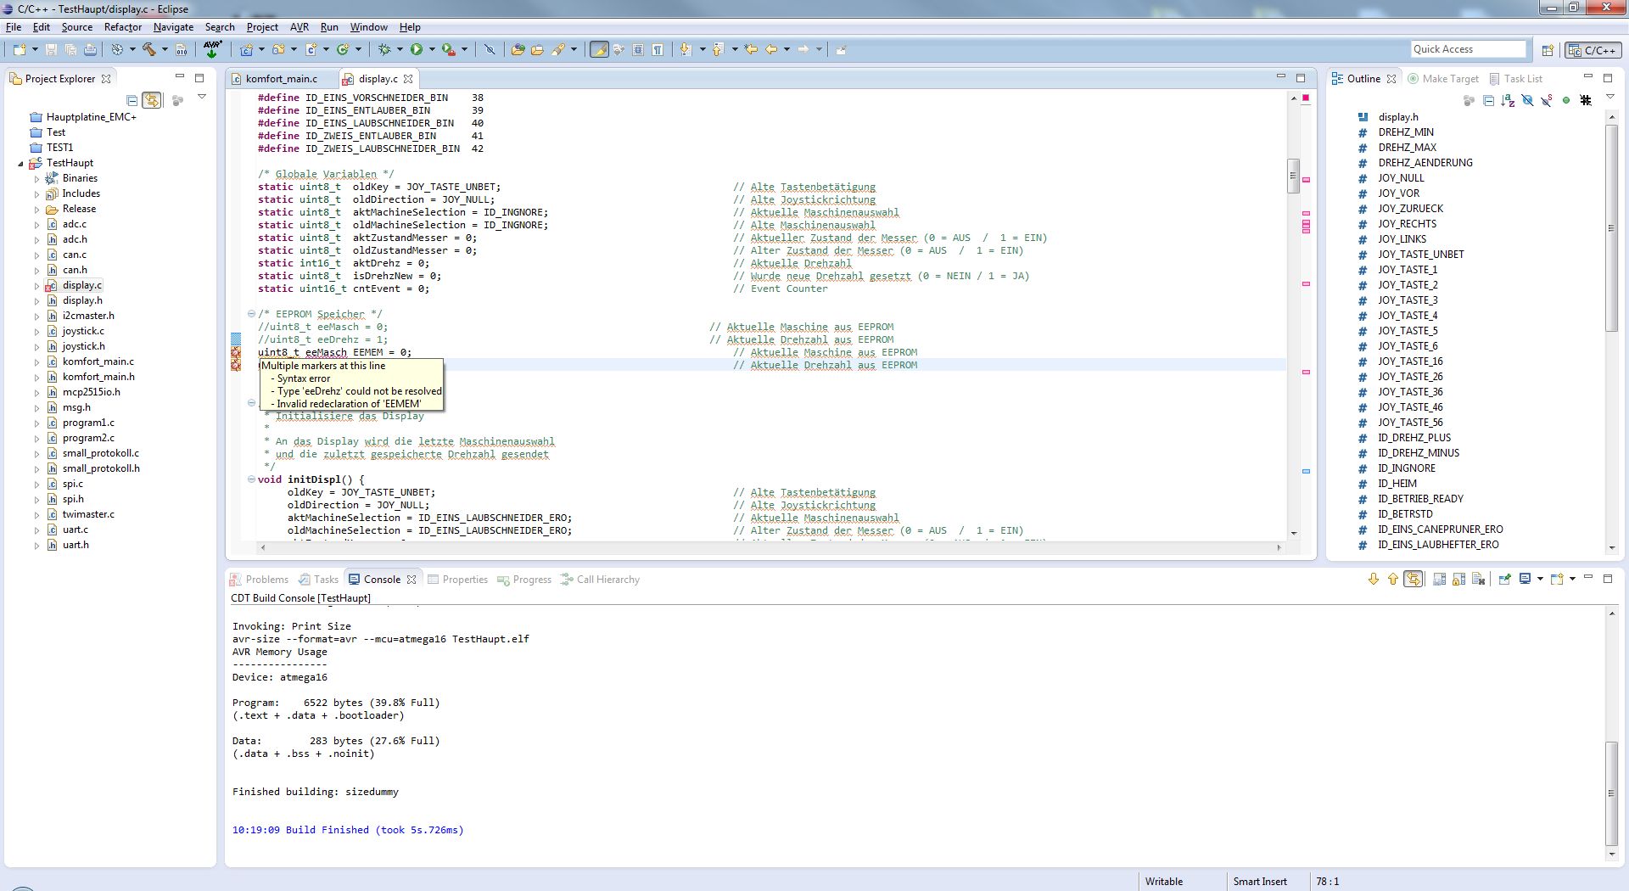This screenshot has height=891, width=1629.
Task: Toggle Link with Editor in Project Explorer
Action: coord(152,100)
